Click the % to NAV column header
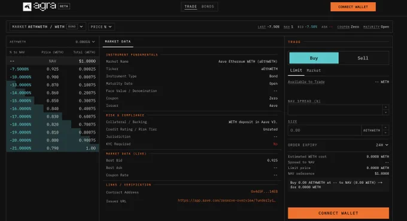The height and width of the screenshot is (221, 407). 17,52
